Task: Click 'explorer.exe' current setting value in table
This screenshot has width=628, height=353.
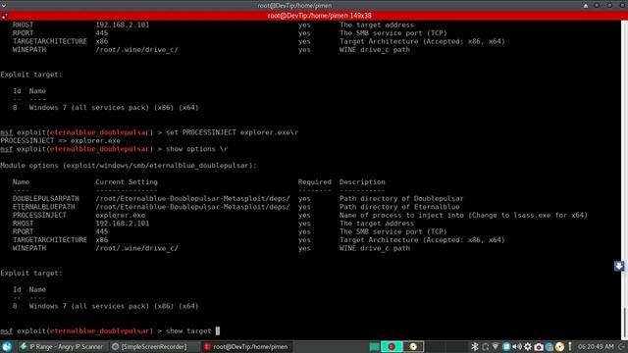Action: click(120, 216)
